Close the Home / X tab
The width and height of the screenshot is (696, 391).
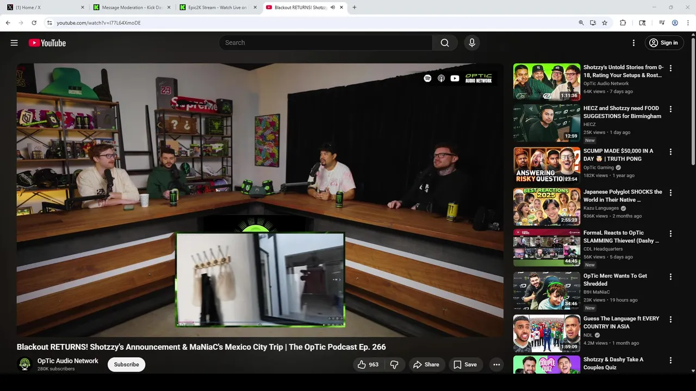pyautogui.click(x=83, y=8)
